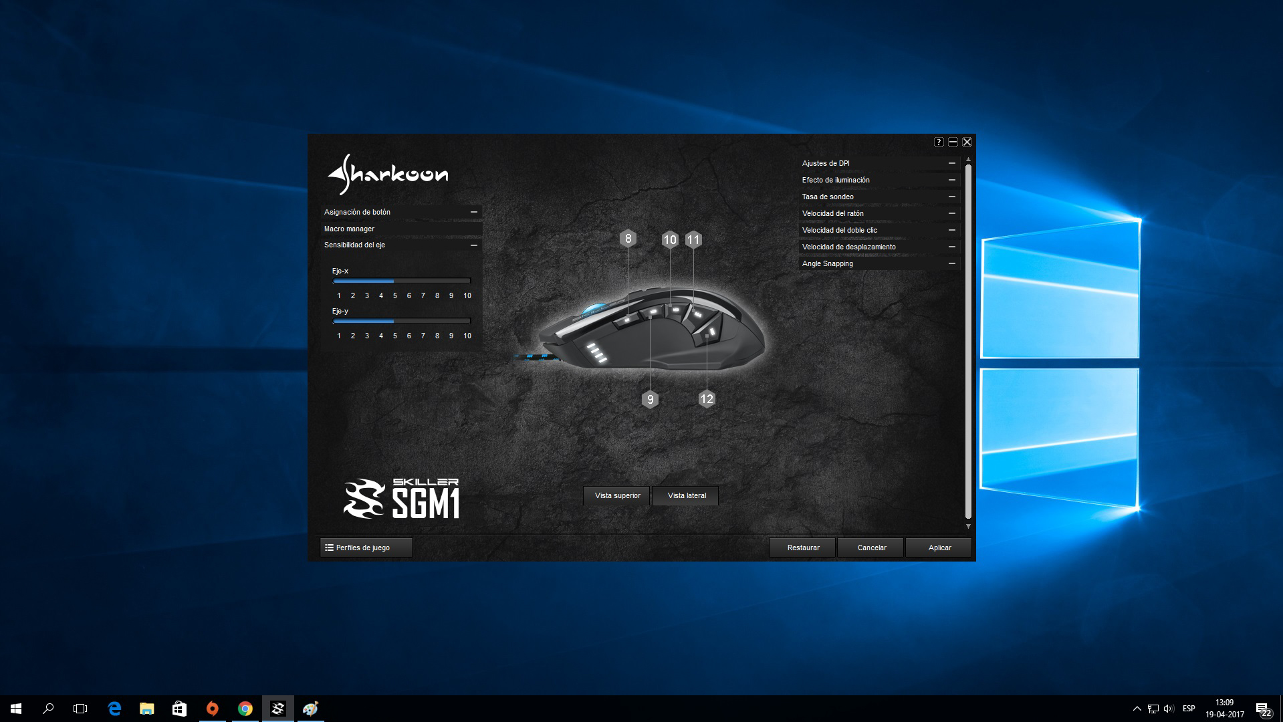Switch to Vista lateral view
This screenshot has height=722, width=1283.
pyautogui.click(x=687, y=495)
